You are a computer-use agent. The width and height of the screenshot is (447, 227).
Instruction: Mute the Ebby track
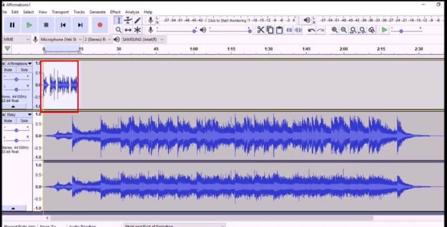coord(8,121)
